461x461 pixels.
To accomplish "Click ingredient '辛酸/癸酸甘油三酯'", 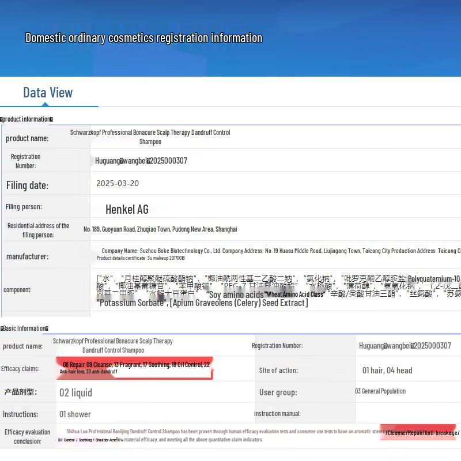I will click(x=363, y=294).
